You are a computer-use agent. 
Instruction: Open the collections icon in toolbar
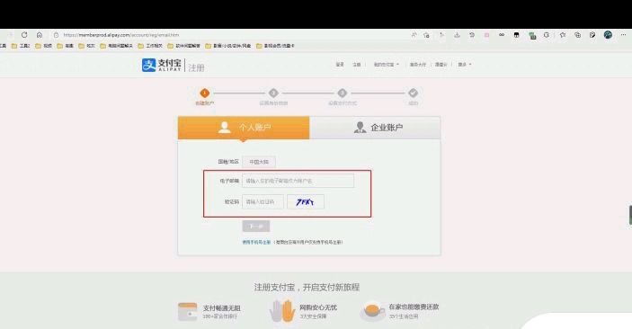[x=577, y=35]
